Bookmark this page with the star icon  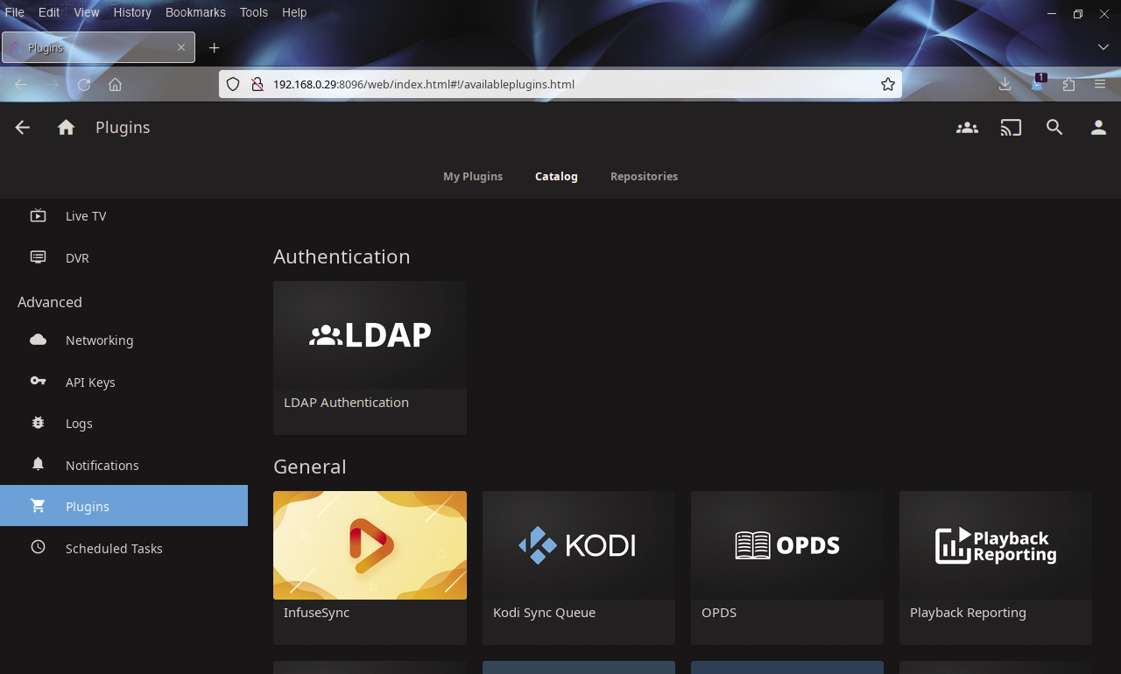(888, 84)
